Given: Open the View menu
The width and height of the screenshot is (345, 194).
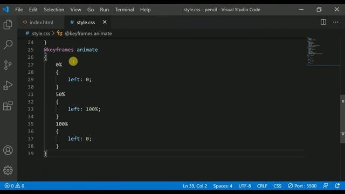Looking at the screenshot, I should coord(75,10).
